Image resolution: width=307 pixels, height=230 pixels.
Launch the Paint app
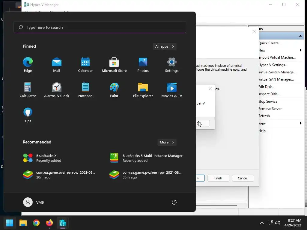pos(114,90)
